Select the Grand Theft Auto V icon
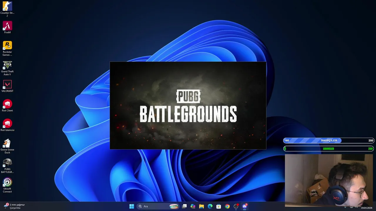The image size is (376, 211). 7,68
